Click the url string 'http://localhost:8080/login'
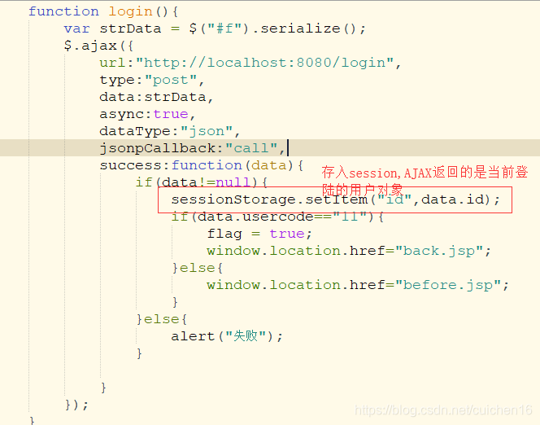The image size is (540, 425). (x=264, y=63)
